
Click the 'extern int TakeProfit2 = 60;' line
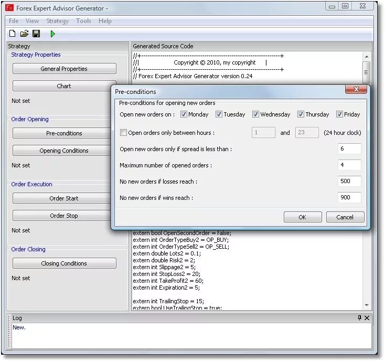tap(168, 281)
